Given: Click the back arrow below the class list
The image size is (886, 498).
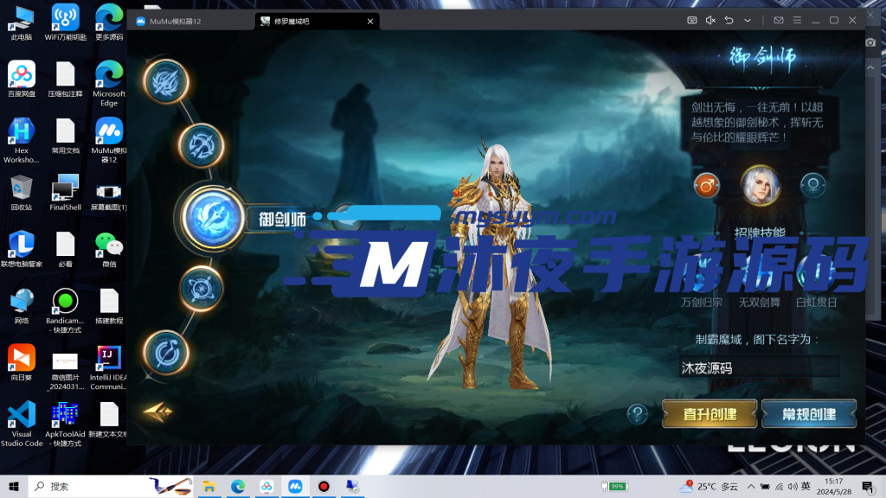Looking at the screenshot, I should 156,412.
